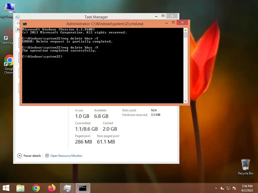Launch Google Chrome from the taskbar
Image resolution: width=258 pixels, height=193 pixels.
[36, 188]
